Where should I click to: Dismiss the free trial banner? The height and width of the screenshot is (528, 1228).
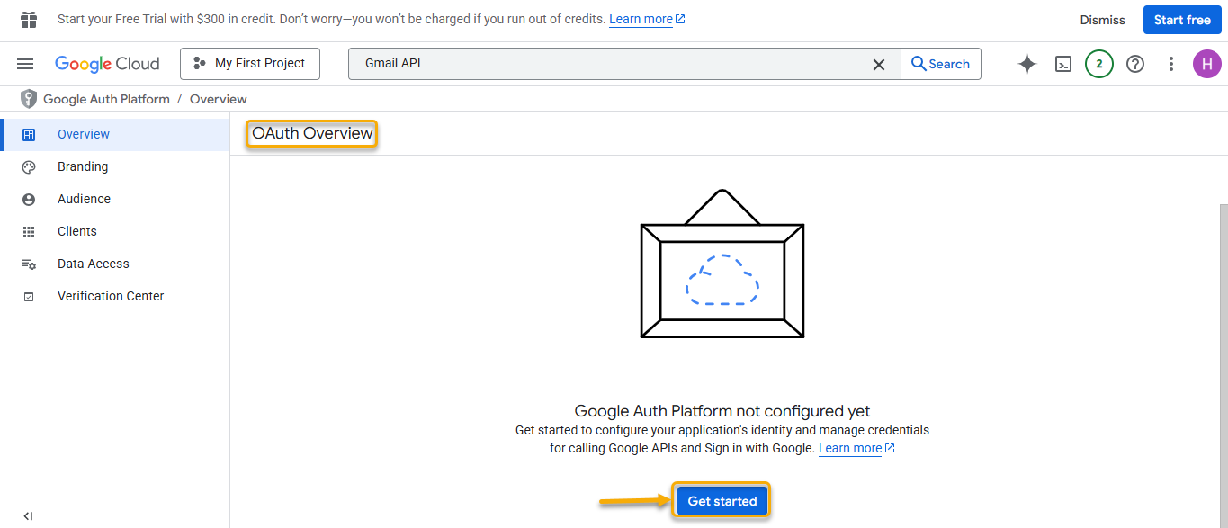pyautogui.click(x=1102, y=20)
